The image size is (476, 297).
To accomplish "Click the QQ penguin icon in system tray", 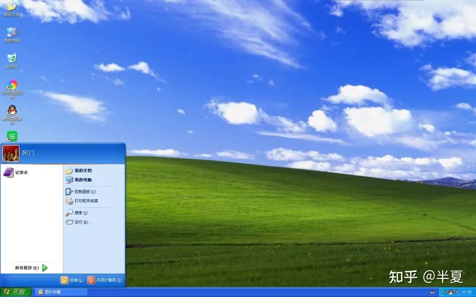I will (x=451, y=292).
